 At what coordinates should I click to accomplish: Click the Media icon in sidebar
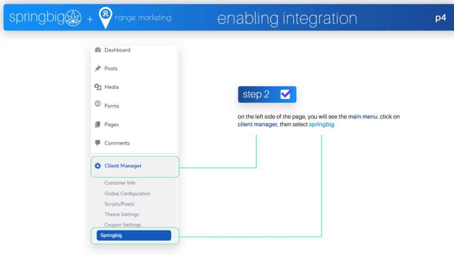click(x=98, y=87)
